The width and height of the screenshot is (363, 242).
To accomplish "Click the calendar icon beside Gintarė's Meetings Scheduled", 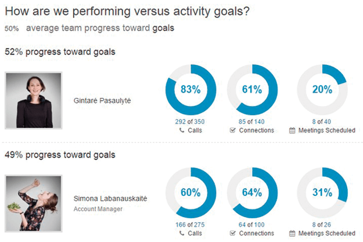I will point(292,130).
